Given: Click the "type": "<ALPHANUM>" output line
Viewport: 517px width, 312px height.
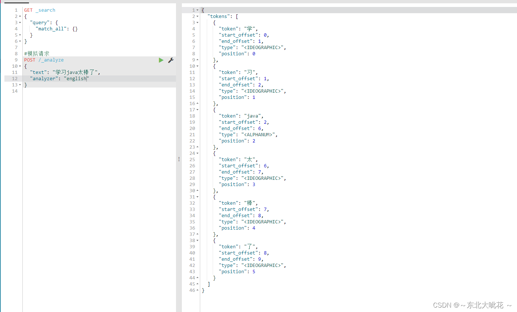Looking at the screenshot, I should 248,135.
